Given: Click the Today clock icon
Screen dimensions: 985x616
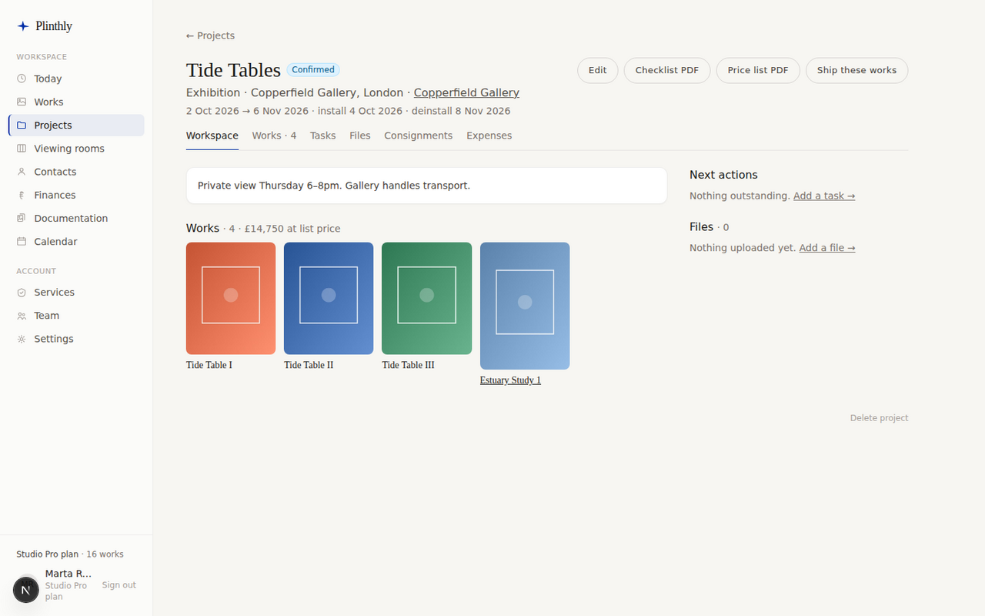Looking at the screenshot, I should tap(22, 79).
